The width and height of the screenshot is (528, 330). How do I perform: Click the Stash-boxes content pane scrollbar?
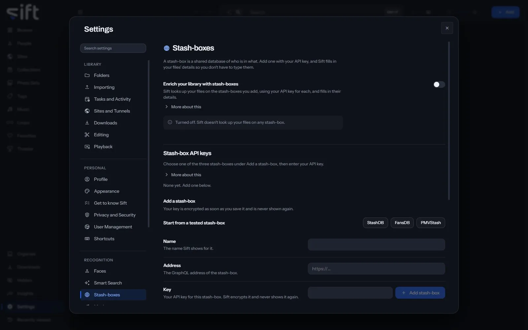point(449,121)
